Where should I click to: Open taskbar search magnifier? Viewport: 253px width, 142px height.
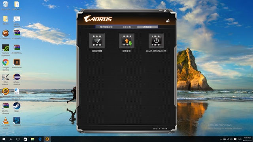tap(11, 139)
